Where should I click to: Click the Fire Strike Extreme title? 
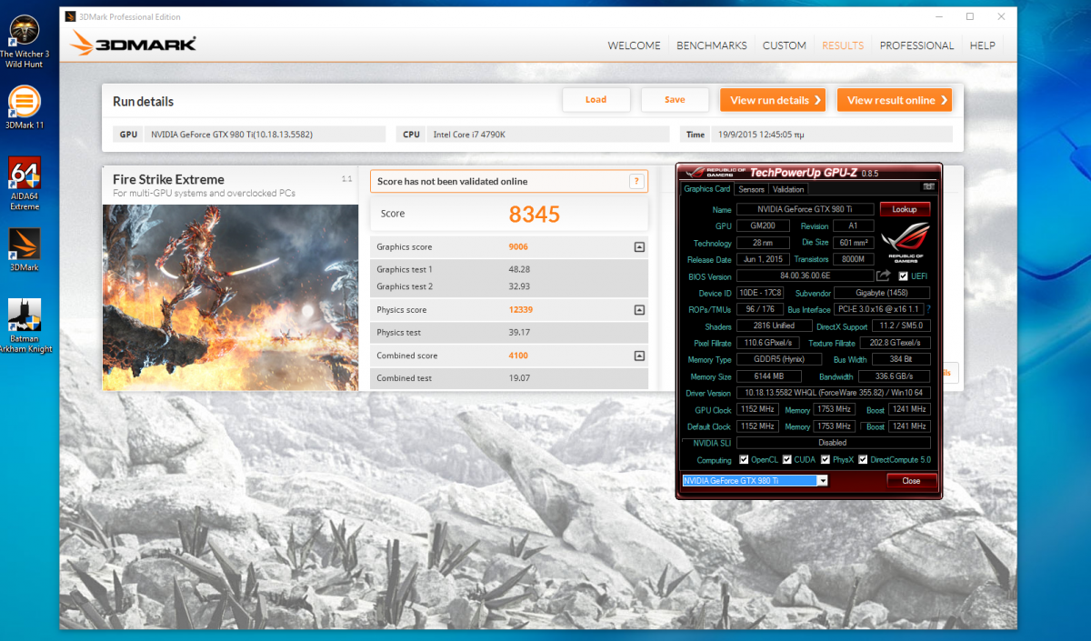[168, 179]
